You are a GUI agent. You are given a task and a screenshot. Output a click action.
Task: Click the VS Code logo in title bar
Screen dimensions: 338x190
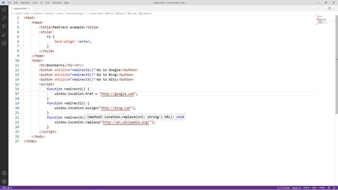3,3
